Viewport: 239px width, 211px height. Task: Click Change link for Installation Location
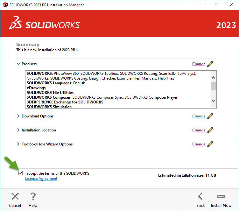[x=199, y=130]
